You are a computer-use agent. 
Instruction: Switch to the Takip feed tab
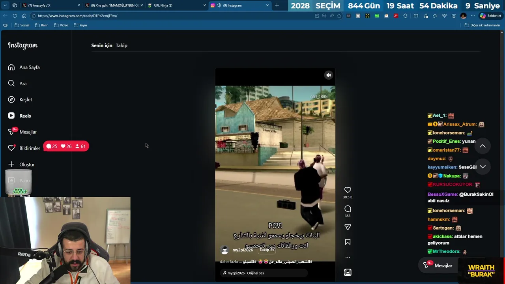tap(122, 45)
